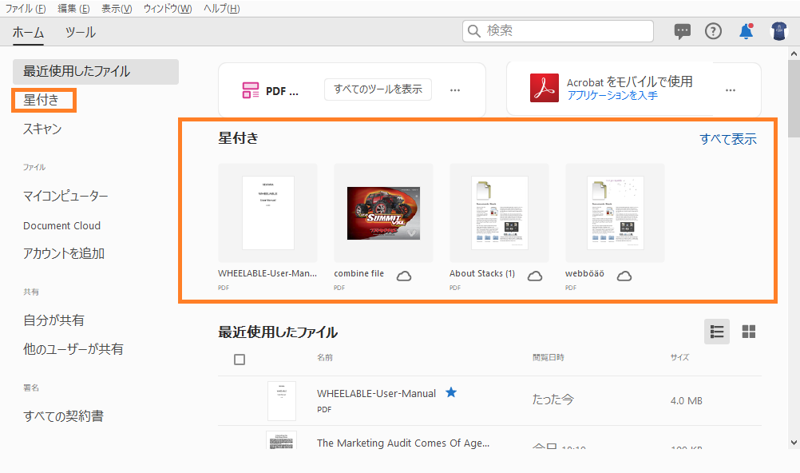The height and width of the screenshot is (473, 800).
Task: Select 他のユーザーが共有 in the sidebar
Action: point(73,349)
